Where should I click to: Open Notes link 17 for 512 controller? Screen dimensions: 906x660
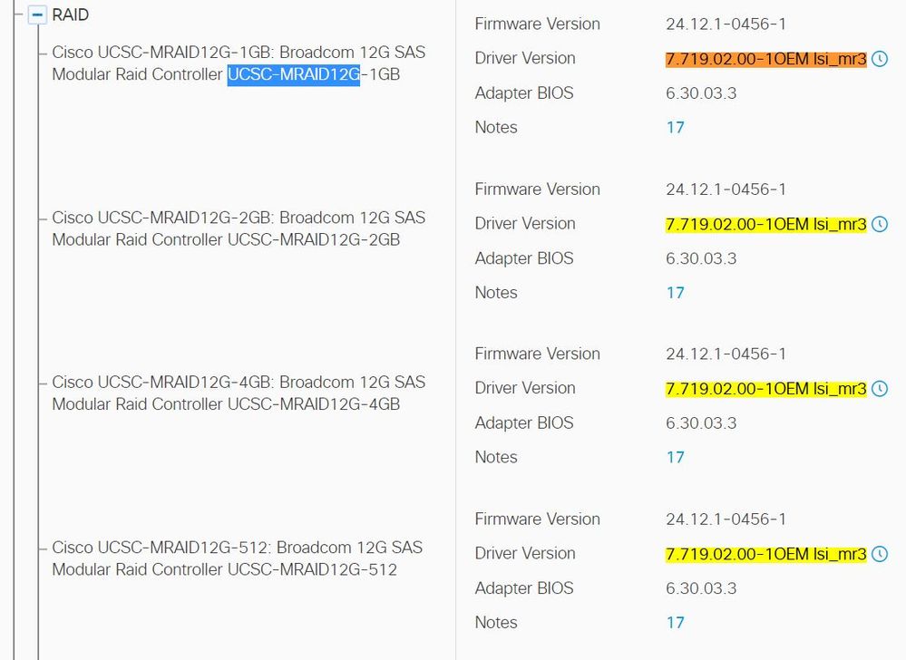(x=675, y=623)
